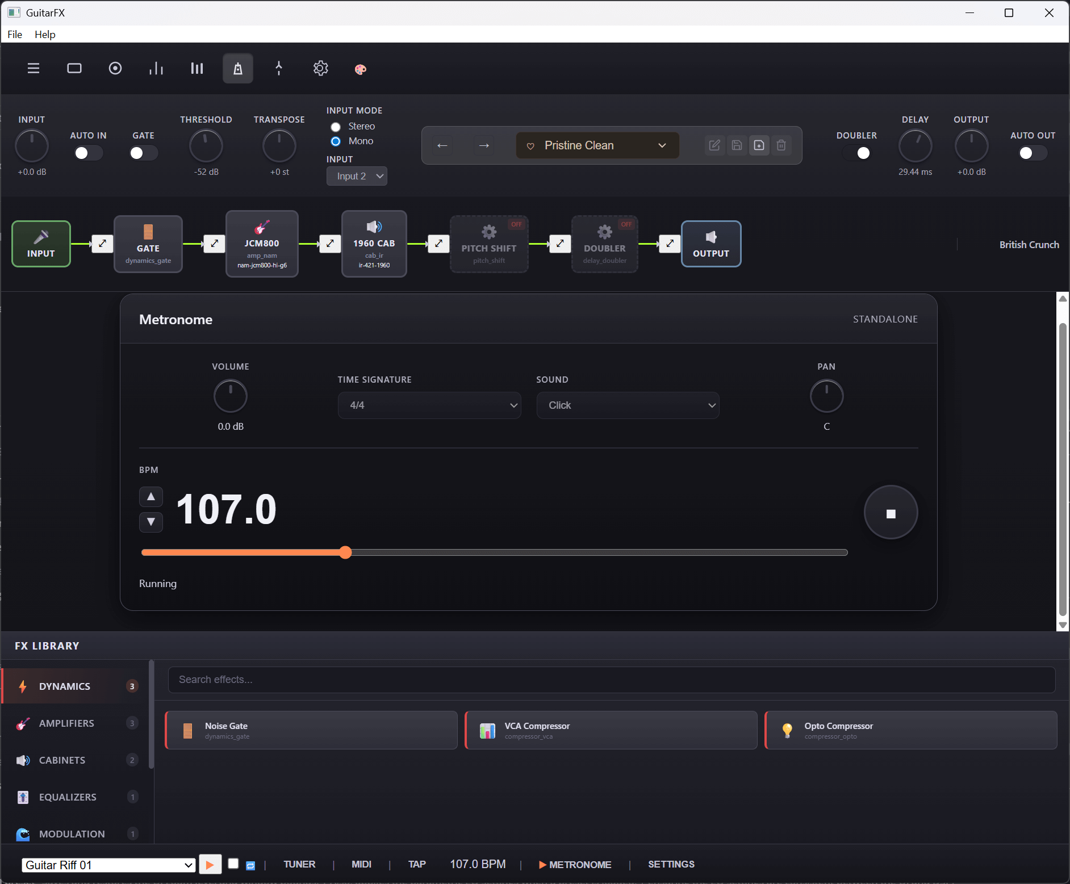The image size is (1070, 884).
Task: Open the Input 2 selector
Action: click(x=356, y=176)
